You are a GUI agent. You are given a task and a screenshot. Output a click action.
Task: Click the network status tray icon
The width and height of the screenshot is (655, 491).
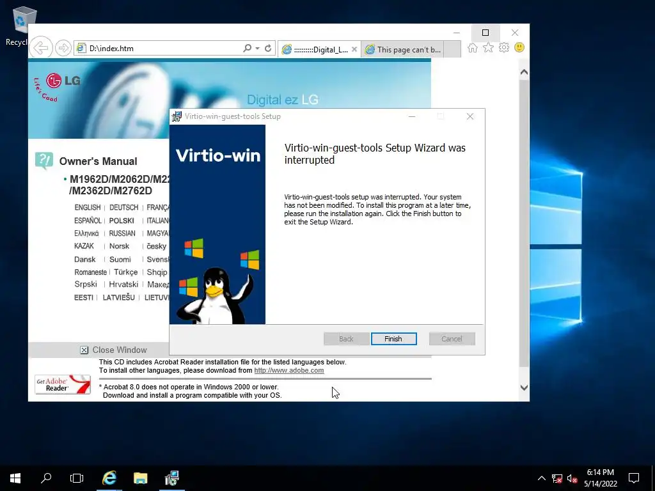coord(557,478)
